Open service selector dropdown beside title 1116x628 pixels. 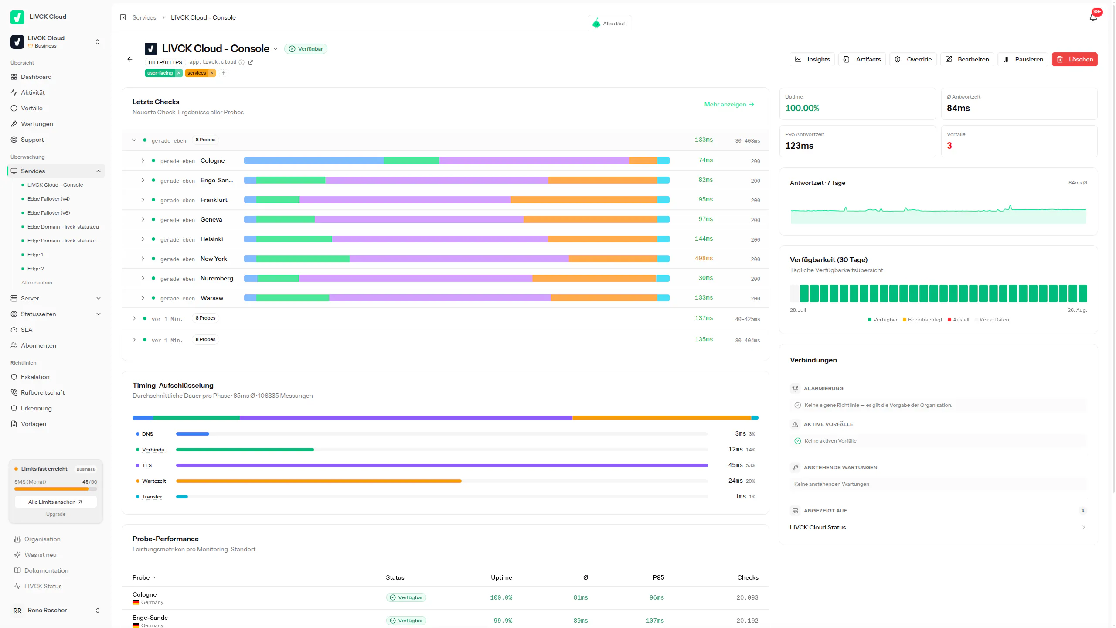(x=276, y=49)
